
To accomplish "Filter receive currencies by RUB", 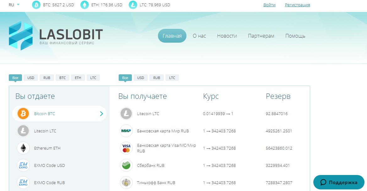I will [x=157, y=77].
